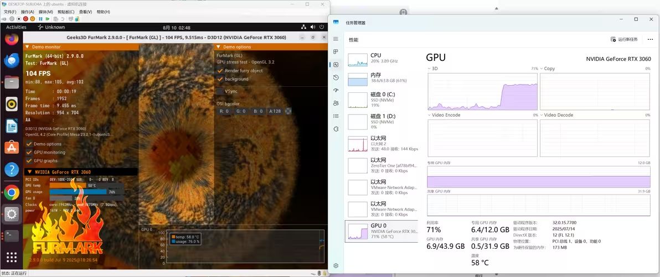Click the OSI bgcolor preview swatch
The width and height of the screenshot is (660, 277).
(288, 111)
